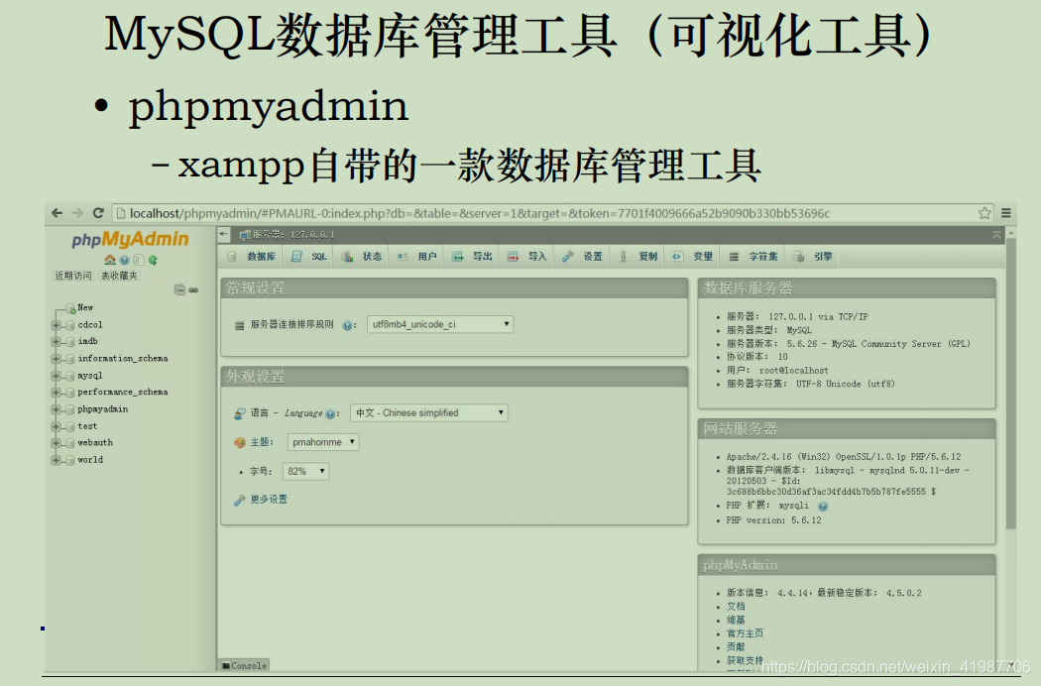This screenshot has width=1041, height=686.
Task: Click the collapse navigation panel arrow
Action: click(x=224, y=234)
